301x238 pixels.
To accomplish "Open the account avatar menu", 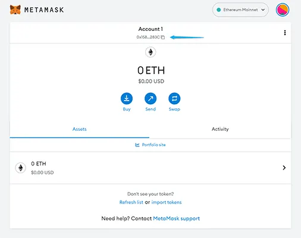I will (x=283, y=10).
